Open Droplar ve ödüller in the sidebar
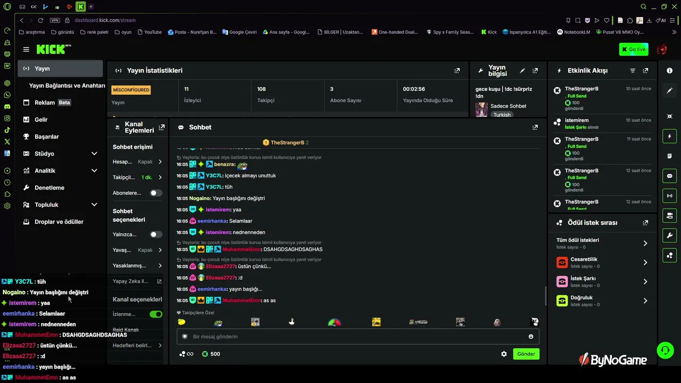 pos(60,222)
